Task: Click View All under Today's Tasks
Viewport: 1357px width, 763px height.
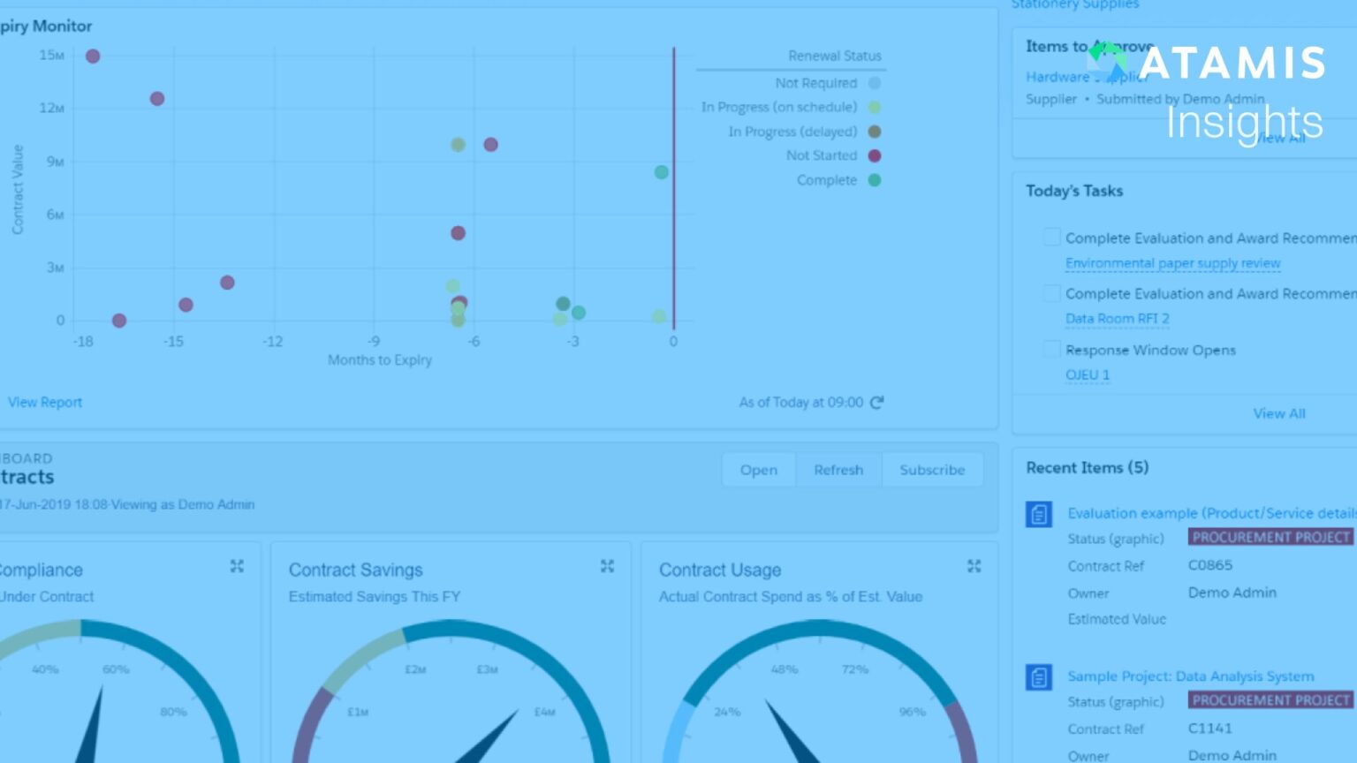Action: (1278, 413)
